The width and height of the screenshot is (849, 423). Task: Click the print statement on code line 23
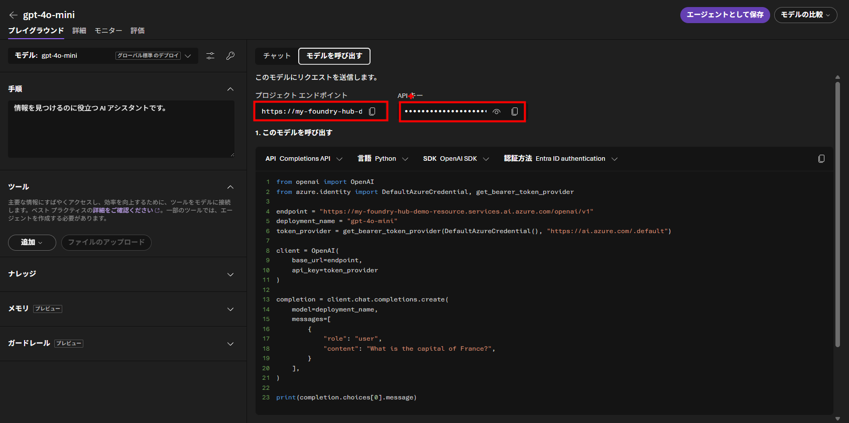(346, 397)
